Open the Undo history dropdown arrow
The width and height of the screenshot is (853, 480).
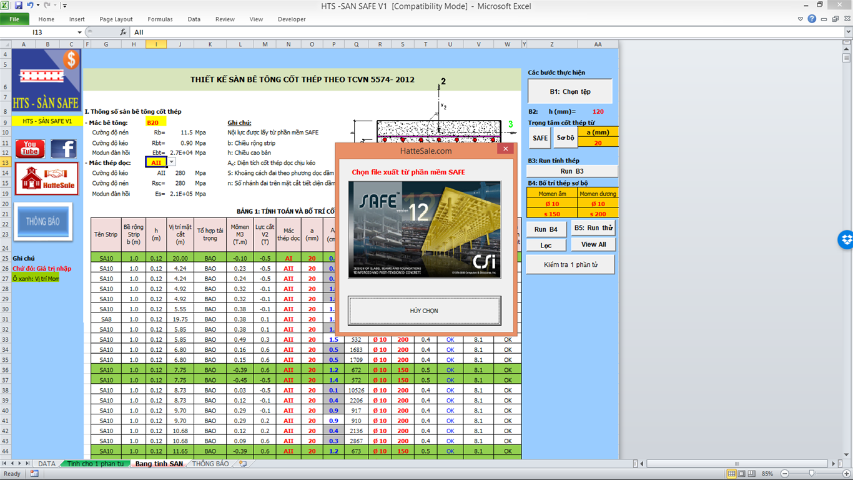coord(37,6)
